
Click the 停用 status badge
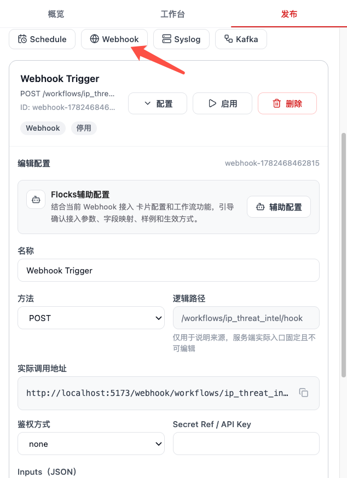click(x=84, y=128)
